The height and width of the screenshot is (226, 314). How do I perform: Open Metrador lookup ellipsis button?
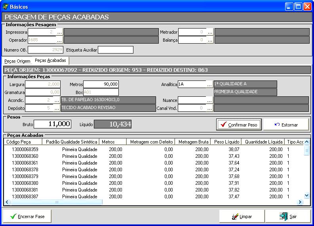pos(210,32)
